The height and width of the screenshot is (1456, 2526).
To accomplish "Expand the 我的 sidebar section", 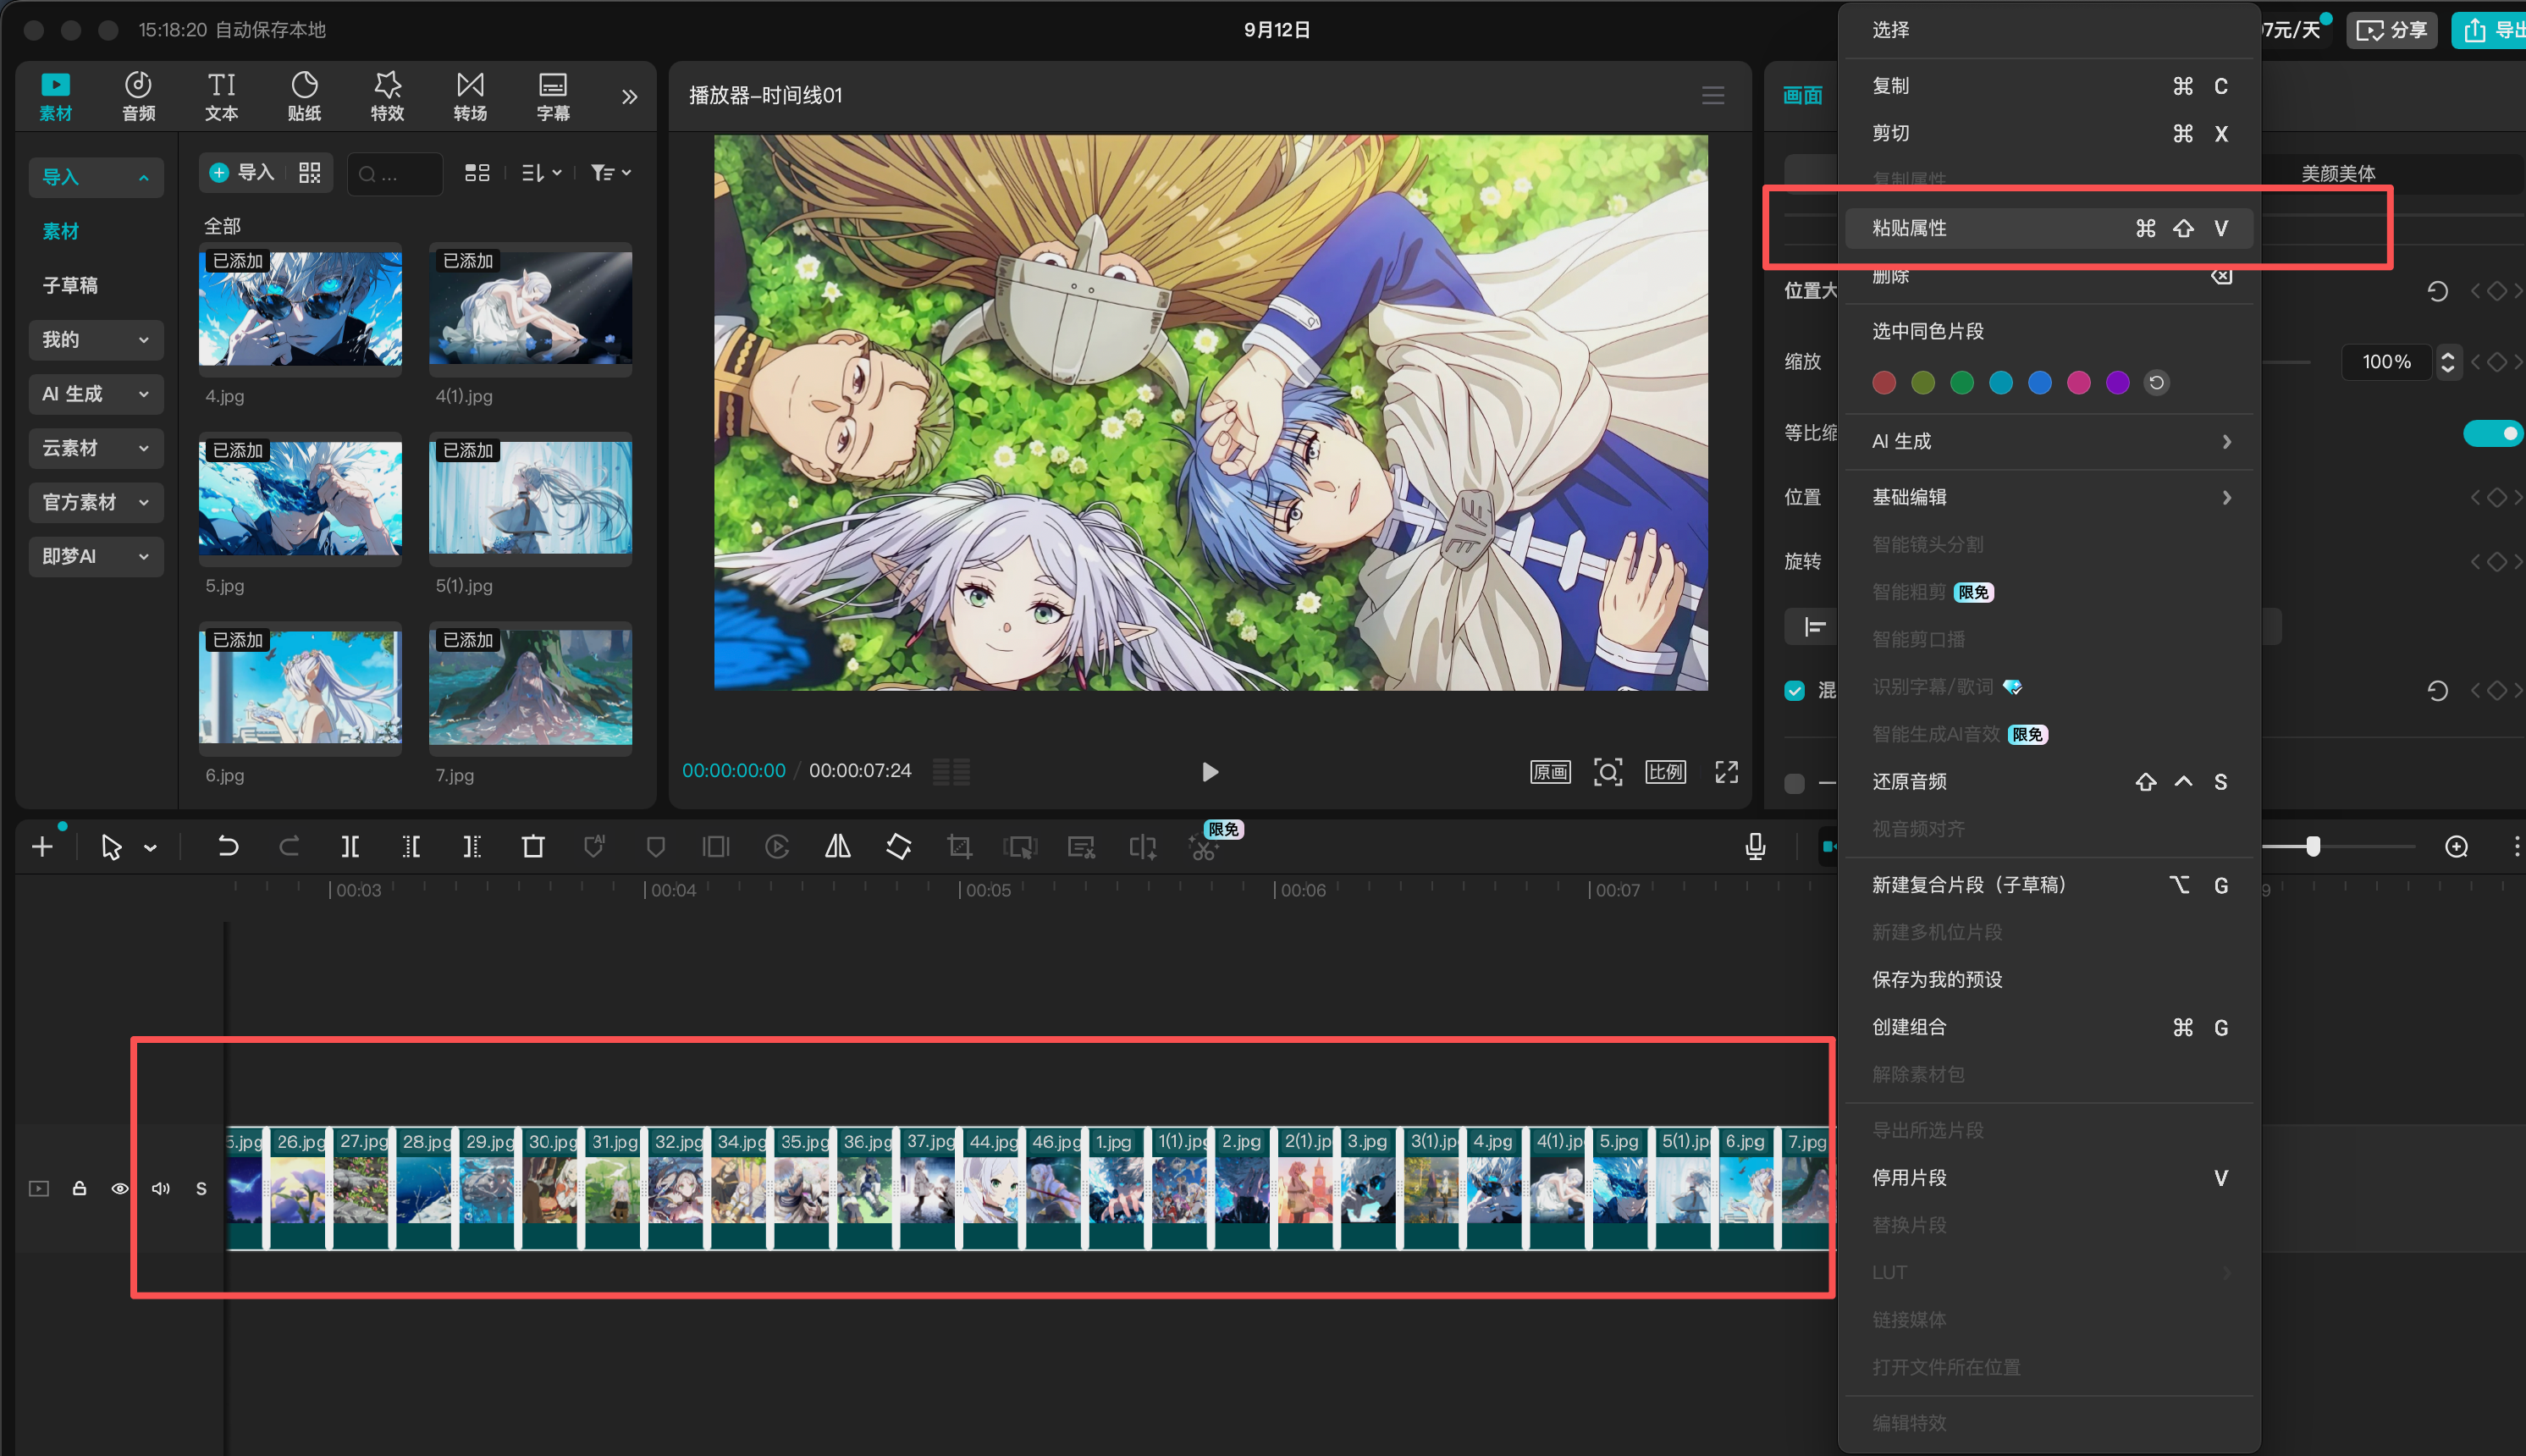I will (x=96, y=340).
